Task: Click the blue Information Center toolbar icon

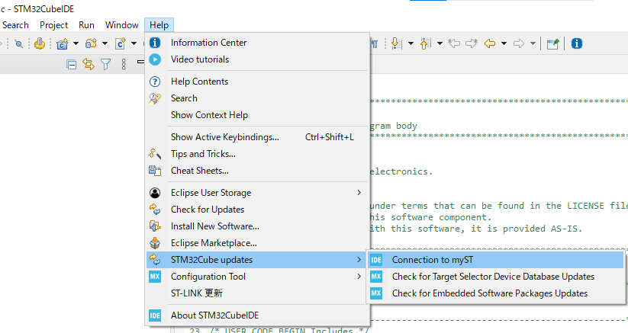Action: coord(577,43)
